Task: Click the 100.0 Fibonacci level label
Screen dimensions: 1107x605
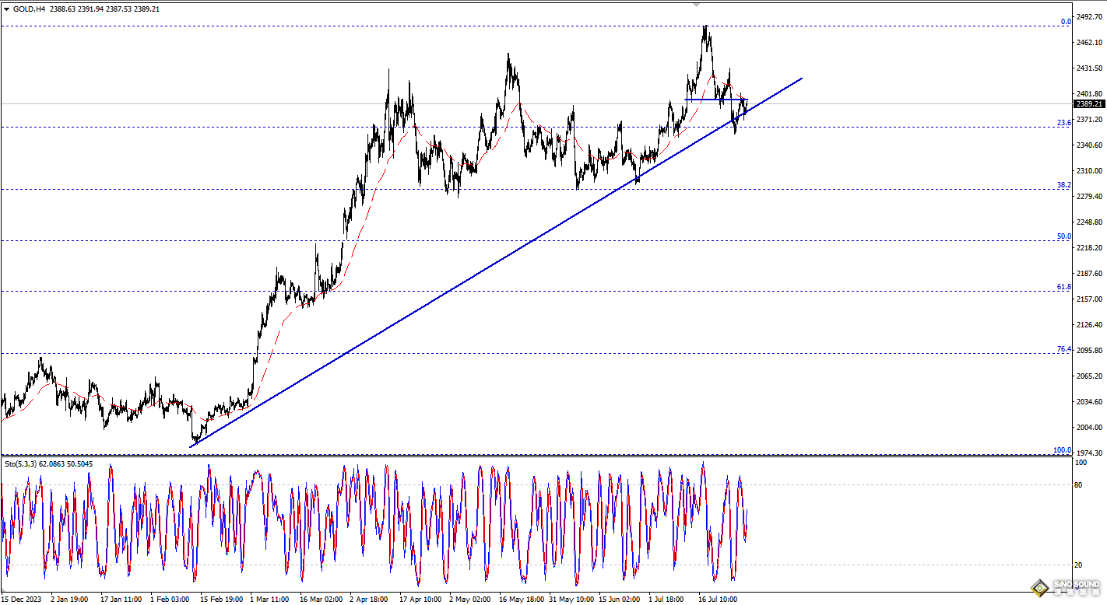Action: 1062,450
